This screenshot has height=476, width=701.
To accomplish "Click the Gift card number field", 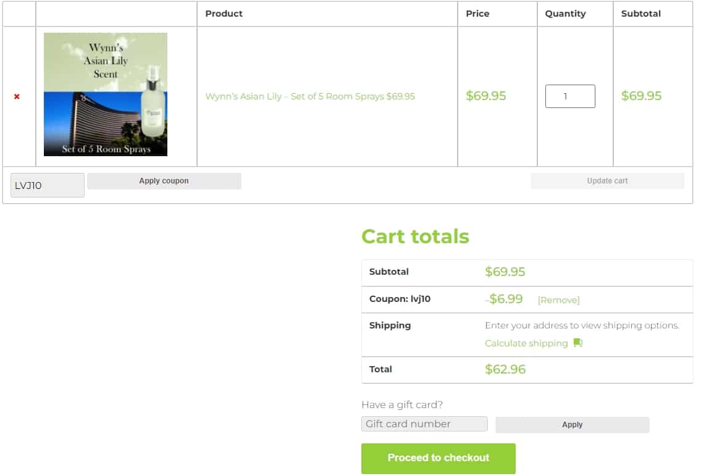I will (x=424, y=424).
